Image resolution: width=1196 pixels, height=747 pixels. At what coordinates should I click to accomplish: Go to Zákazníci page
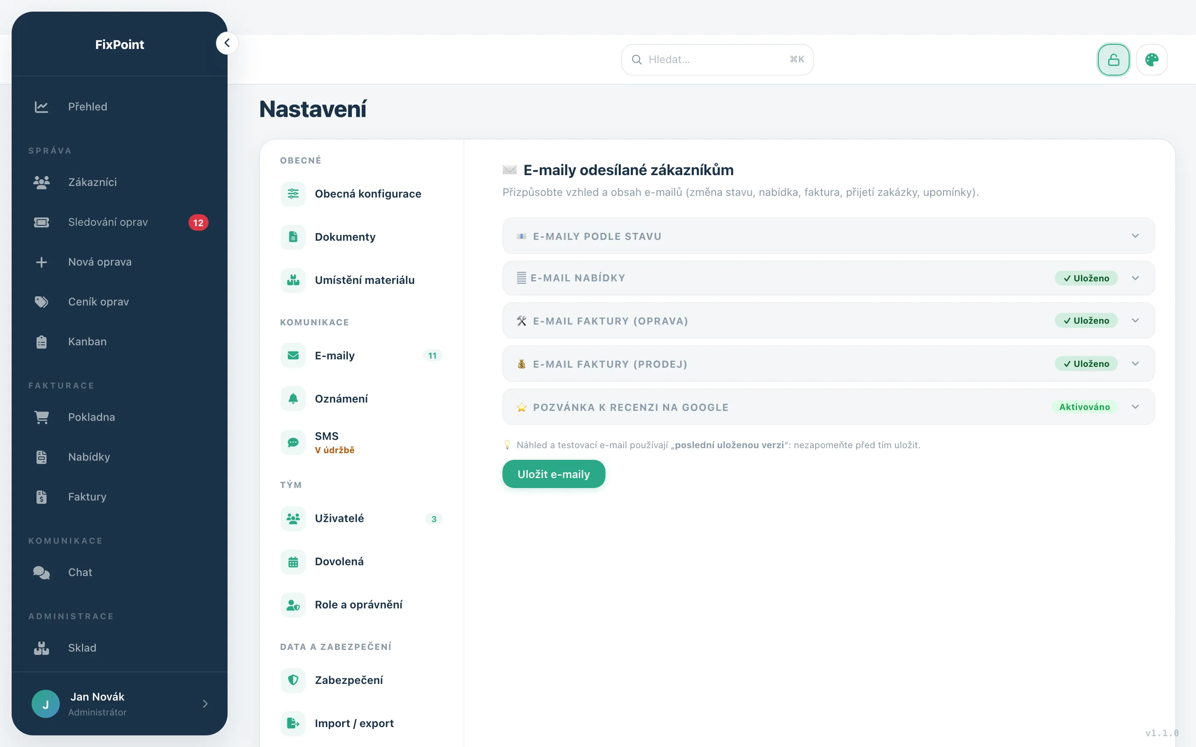click(120, 182)
